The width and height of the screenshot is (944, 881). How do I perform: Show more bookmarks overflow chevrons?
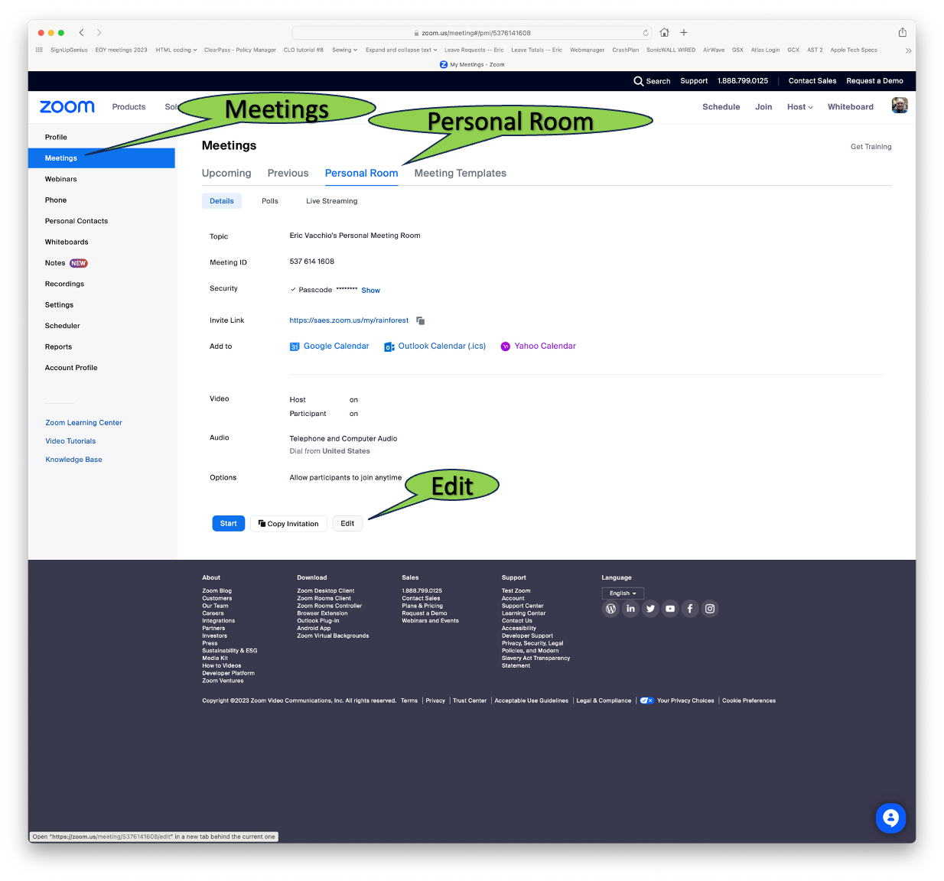908,50
